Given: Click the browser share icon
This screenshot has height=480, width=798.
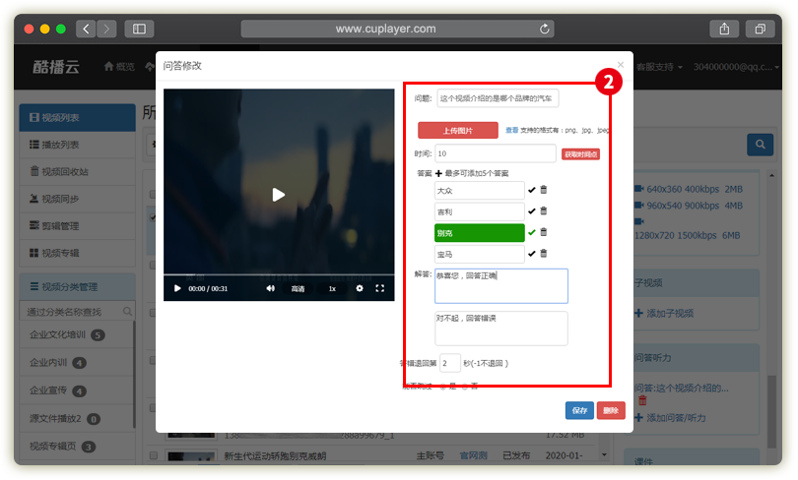Looking at the screenshot, I should tap(724, 30).
